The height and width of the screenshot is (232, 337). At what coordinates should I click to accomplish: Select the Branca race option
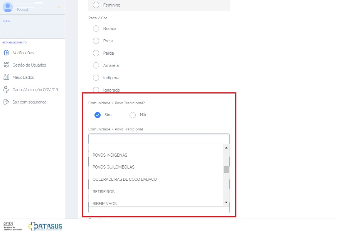[96, 28]
